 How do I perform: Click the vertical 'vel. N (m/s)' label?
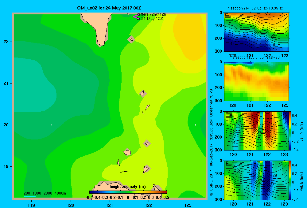click(x=302, y=132)
